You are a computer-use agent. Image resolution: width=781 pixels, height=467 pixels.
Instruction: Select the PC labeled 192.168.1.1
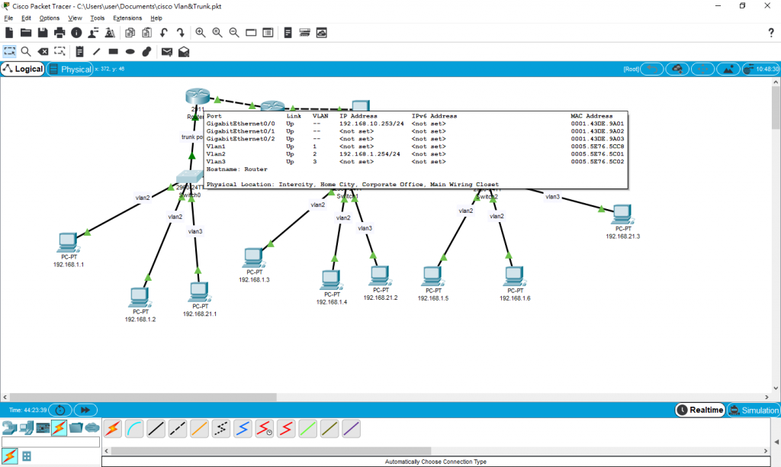[68, 243]
